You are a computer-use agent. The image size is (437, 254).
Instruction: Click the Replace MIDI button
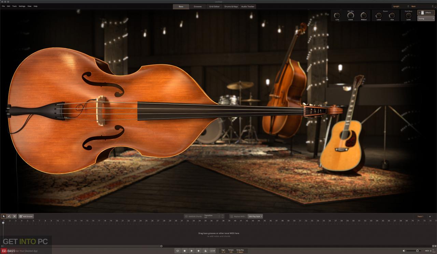click(238, 216)
